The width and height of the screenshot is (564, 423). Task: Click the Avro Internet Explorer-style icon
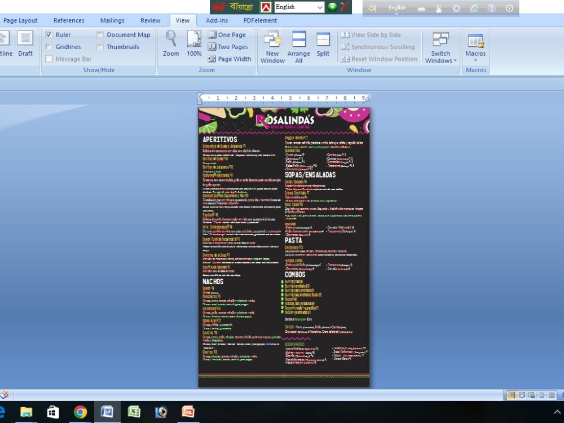click(x=474, y=8)
